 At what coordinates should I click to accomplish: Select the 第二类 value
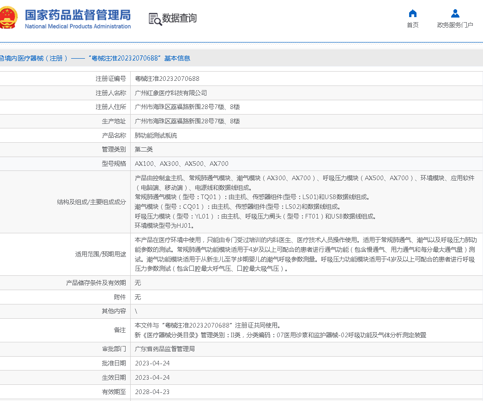coord(144,150)
